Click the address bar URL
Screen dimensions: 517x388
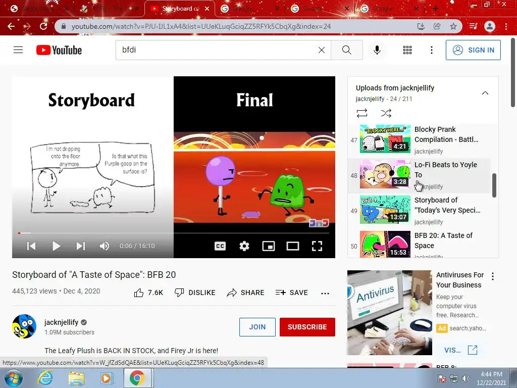coord(201,26)
